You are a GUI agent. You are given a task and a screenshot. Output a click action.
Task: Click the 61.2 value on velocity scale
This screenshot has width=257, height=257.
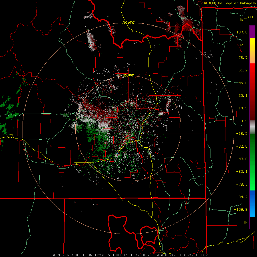pos(243,70)
